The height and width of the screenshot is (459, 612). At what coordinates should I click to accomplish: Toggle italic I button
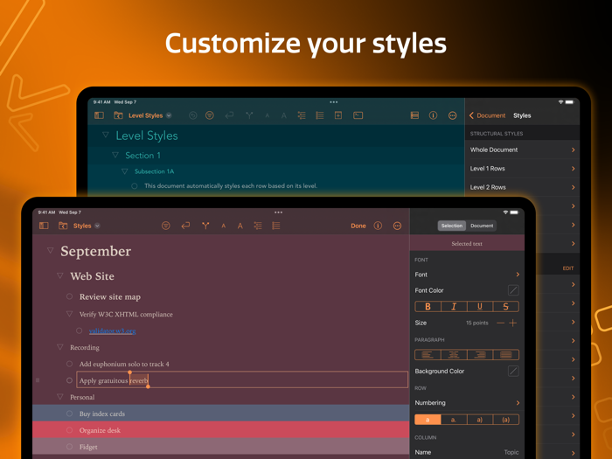(x=454, y=306)
